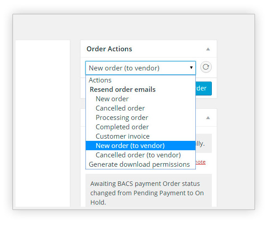Click the red delete note link
This screenshot has height=226, width=267.
(x=200, y=162)
